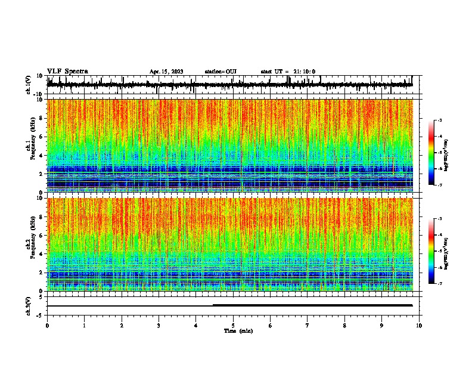Click the ch.1 PSD color bar
472x365 pixels.
[431, 153]
